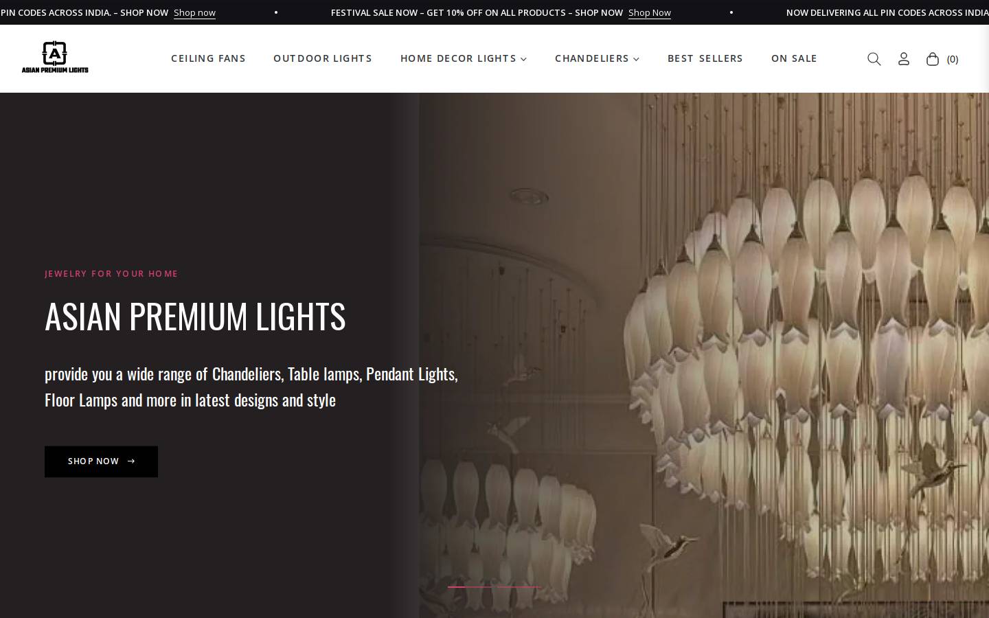
Task: Click 'Shop Now' link in festival sale announcement
Action: [x=649, y=12]
